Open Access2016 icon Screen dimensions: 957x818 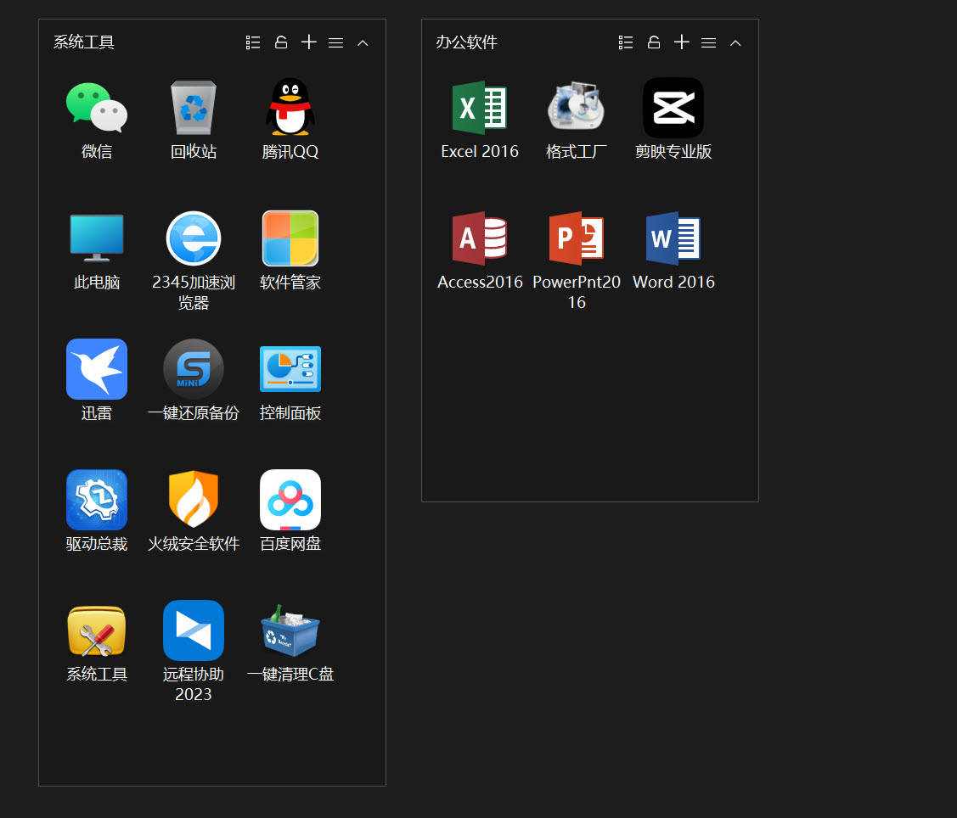[480, 238]
